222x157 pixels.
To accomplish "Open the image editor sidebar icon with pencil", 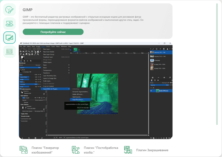I will (x=9, y=38).
